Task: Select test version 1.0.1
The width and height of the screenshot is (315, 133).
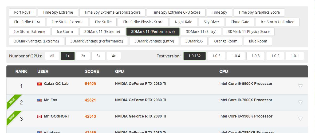Action: tap(295, 56)
